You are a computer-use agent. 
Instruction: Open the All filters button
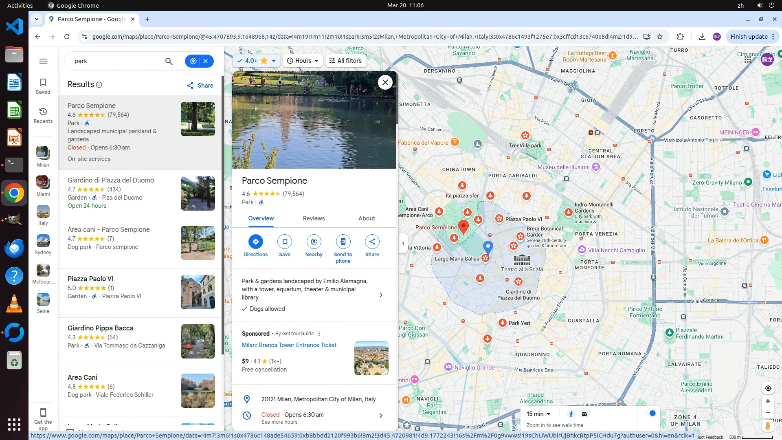tap(345, 61)
